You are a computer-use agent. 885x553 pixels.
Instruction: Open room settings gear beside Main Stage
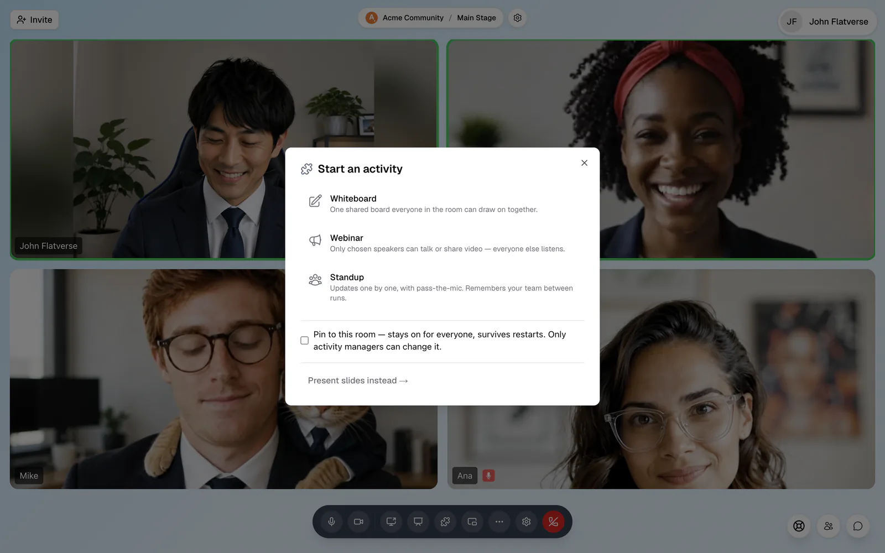(517, 18)
